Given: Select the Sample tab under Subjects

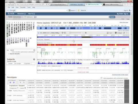Looking at the screenshot, I should (10, 64).
